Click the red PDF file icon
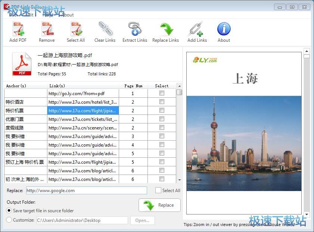 click(22, 64)
